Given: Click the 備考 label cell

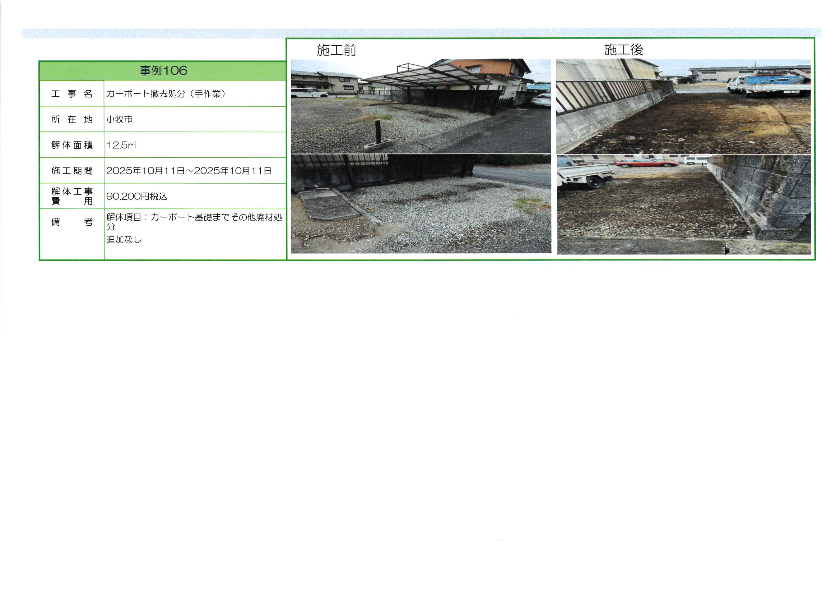Looking at the screenshot, I should tap(72, 222).
